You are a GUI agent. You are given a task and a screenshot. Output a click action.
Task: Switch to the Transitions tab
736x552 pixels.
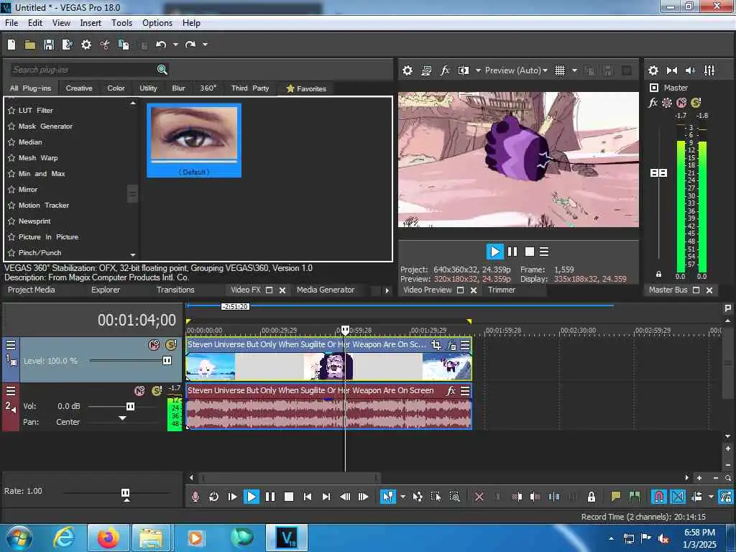175,290
